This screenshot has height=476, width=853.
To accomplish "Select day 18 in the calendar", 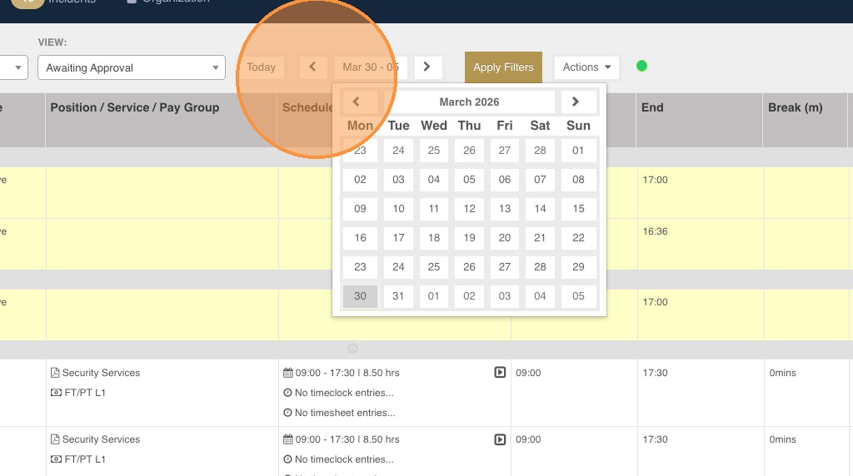I will point(433,238).
